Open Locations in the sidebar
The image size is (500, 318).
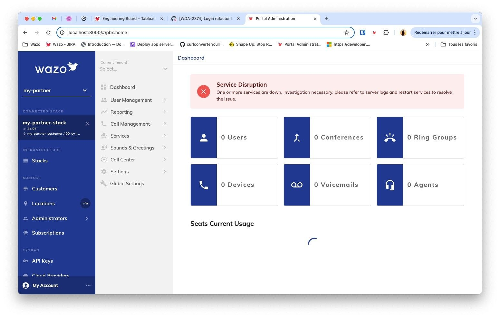click(43, 204)
